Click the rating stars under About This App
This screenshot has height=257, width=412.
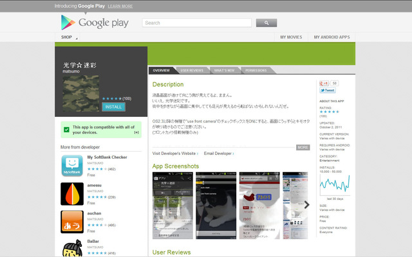(x=329, y=112)
